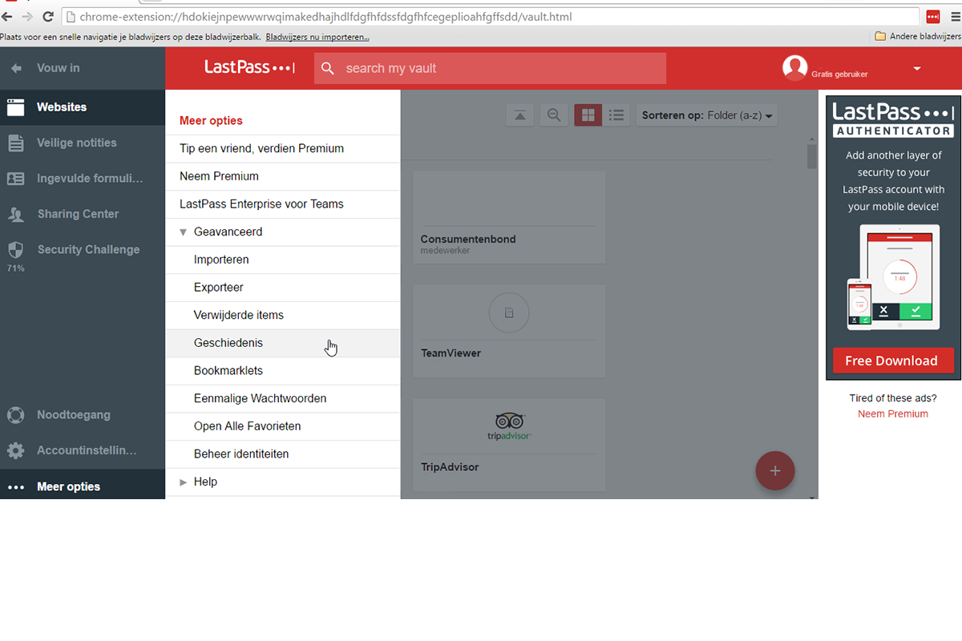Click the Neem Premium link under the ad
This screenshot has height=641, width=962.
[x=892, y=414]
